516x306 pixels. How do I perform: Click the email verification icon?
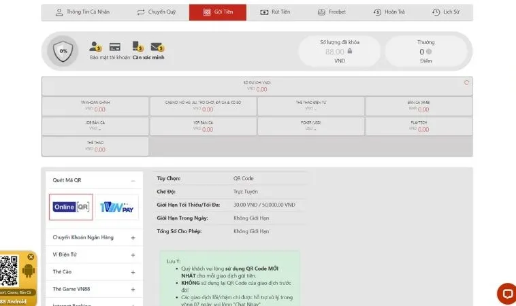(x=157, y=47)
